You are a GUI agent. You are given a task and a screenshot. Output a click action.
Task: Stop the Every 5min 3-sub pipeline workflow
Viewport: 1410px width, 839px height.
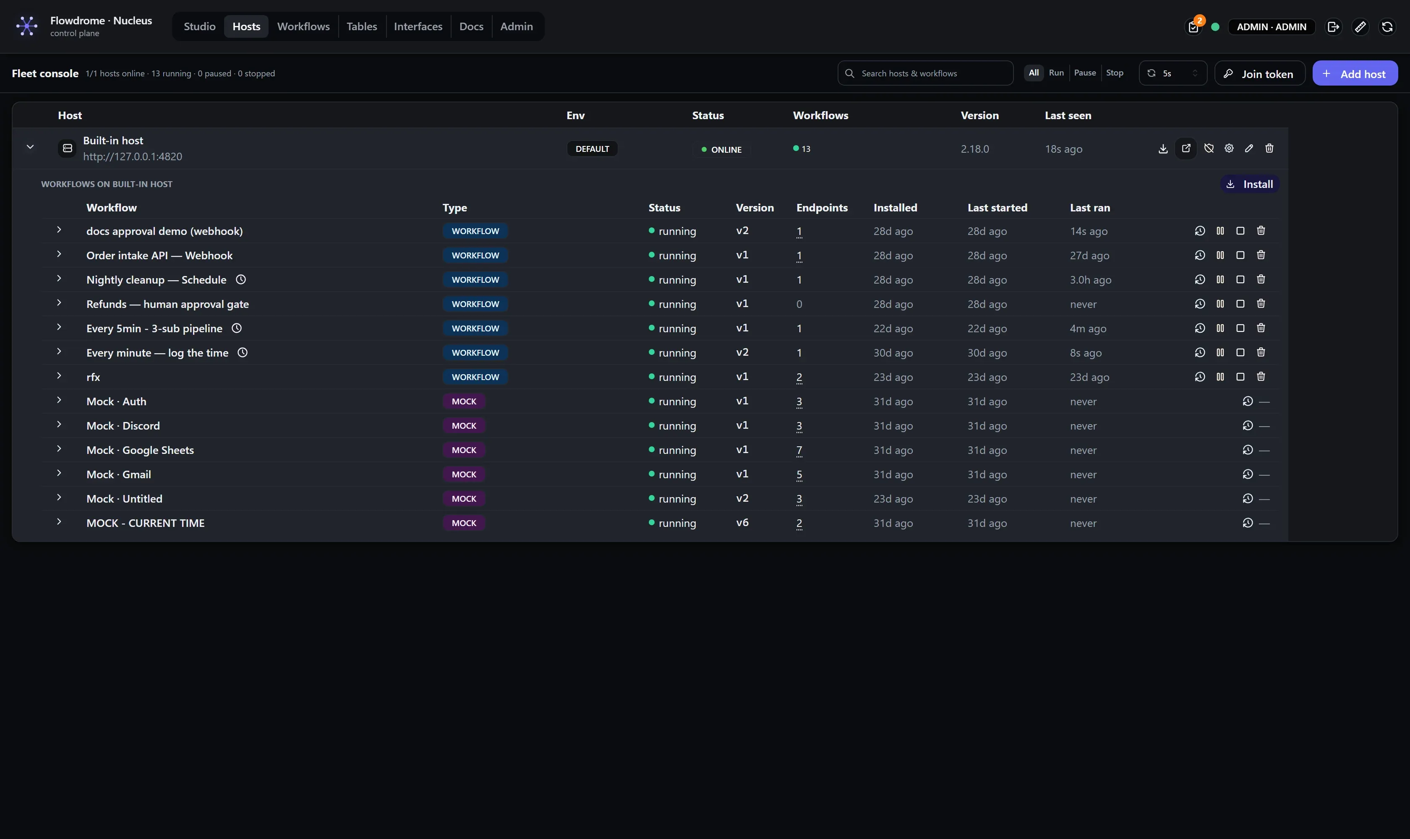coord(1240,328)
